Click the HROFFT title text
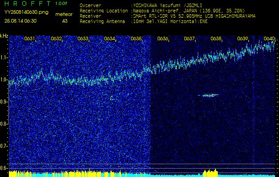The image size is (279, 177). 28,4
